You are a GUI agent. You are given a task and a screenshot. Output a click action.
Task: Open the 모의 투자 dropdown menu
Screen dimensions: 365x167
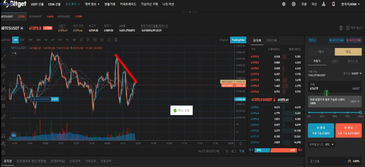click(73, 4)
